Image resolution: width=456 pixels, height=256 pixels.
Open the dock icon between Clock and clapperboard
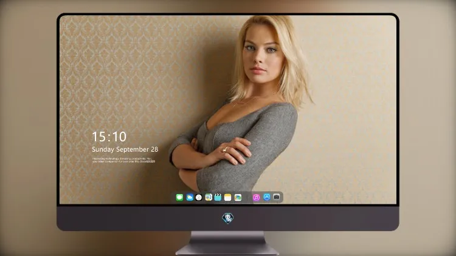pos(209,197)
